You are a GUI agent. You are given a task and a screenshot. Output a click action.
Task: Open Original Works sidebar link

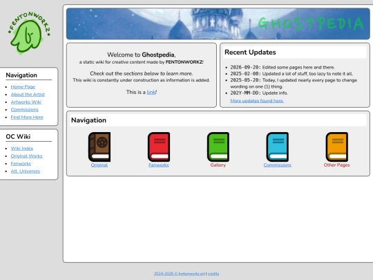[x=26, y=156]
